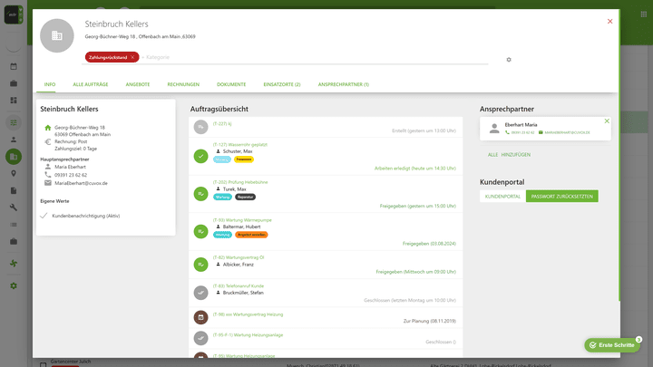653x367 pixels.
Task: Toggle Kundenbenachrichtigung (Aktiv) checkmark
Action: coord(44,216)
